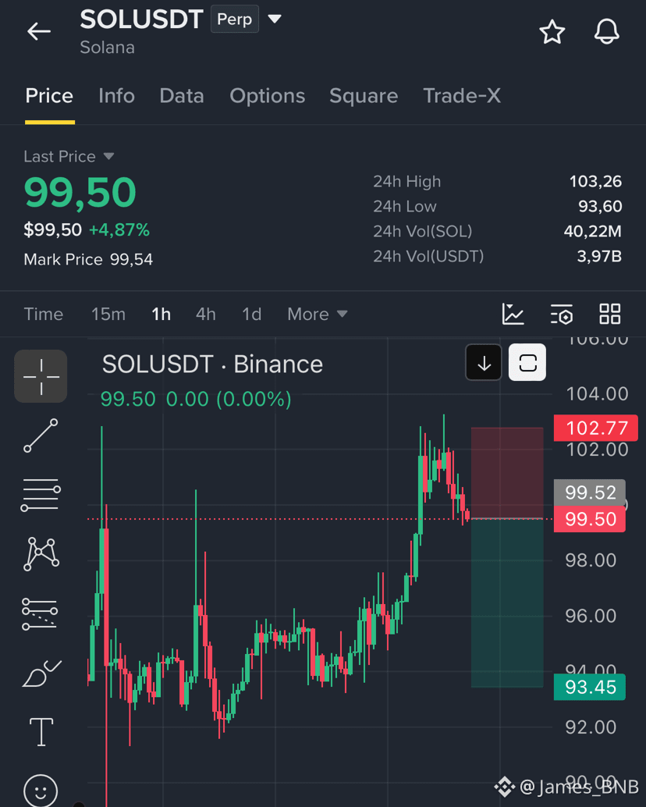Open the emoji sticker tool

tap(41, 791)
